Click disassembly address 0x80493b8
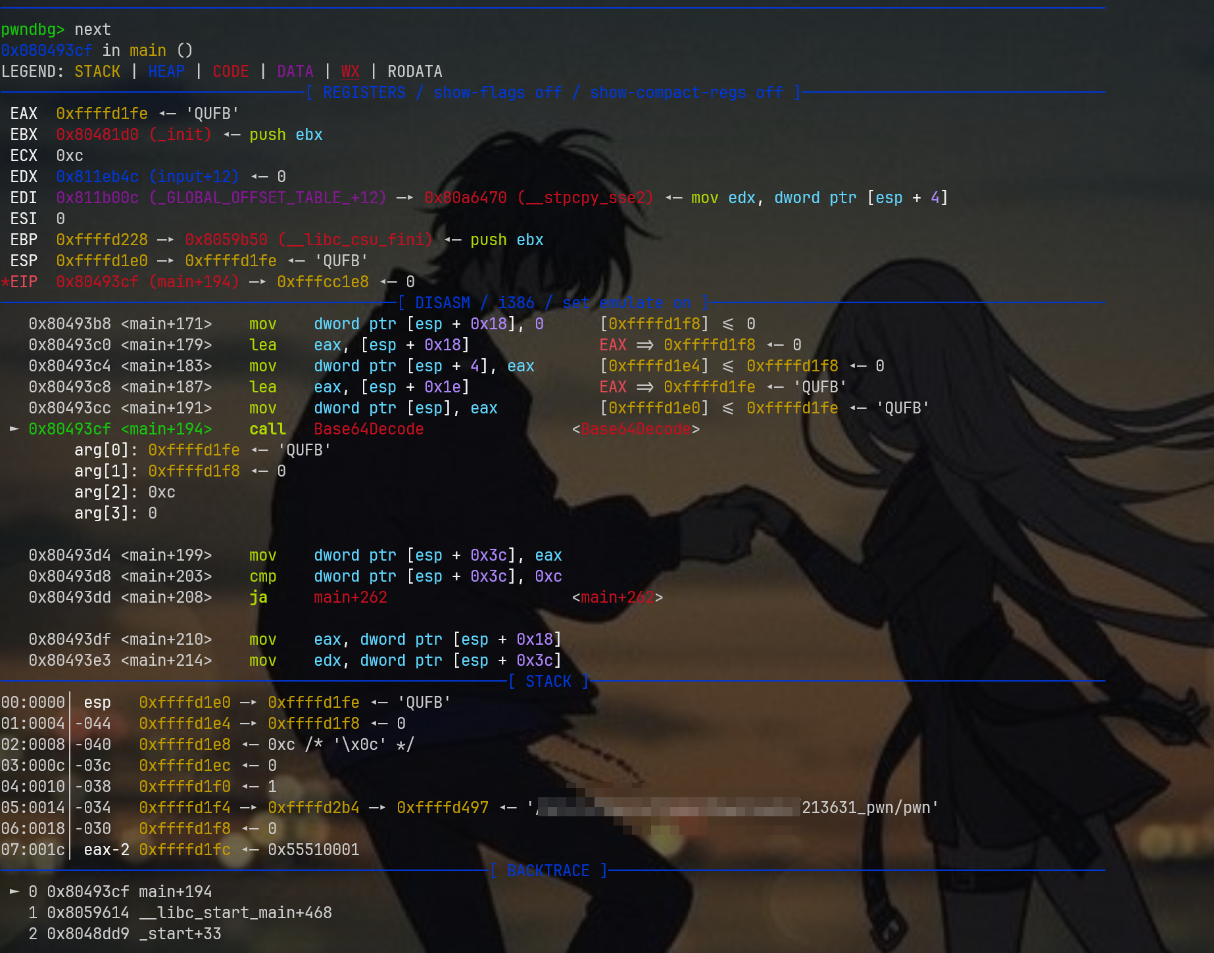 (x=70, y=324)
